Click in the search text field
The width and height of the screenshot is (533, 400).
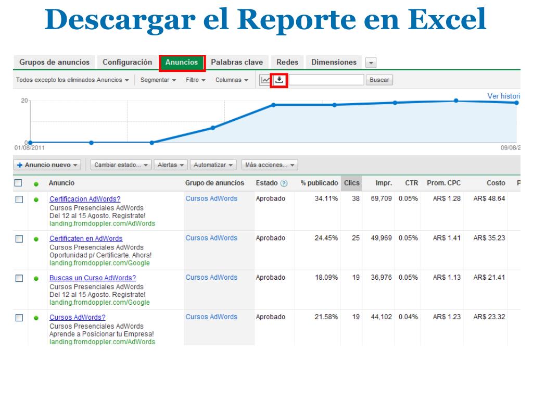pos(326,80)
